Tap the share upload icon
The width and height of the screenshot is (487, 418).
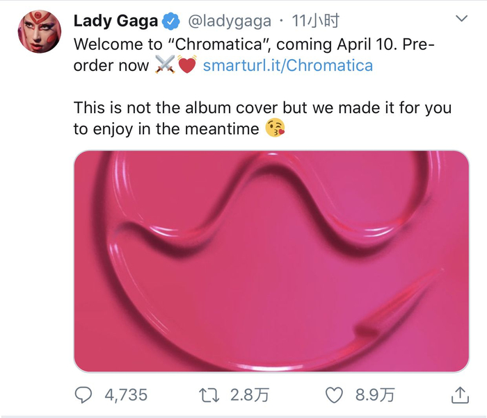tap(460, 395)
